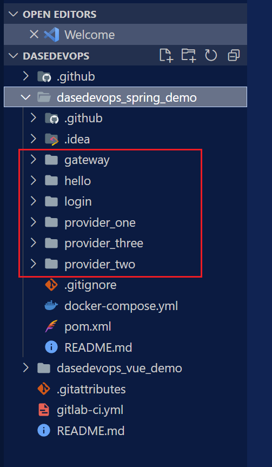This screenshot has height=467, width=272.
Task: Open the .gitattributes file
Action: pos(91,389)
